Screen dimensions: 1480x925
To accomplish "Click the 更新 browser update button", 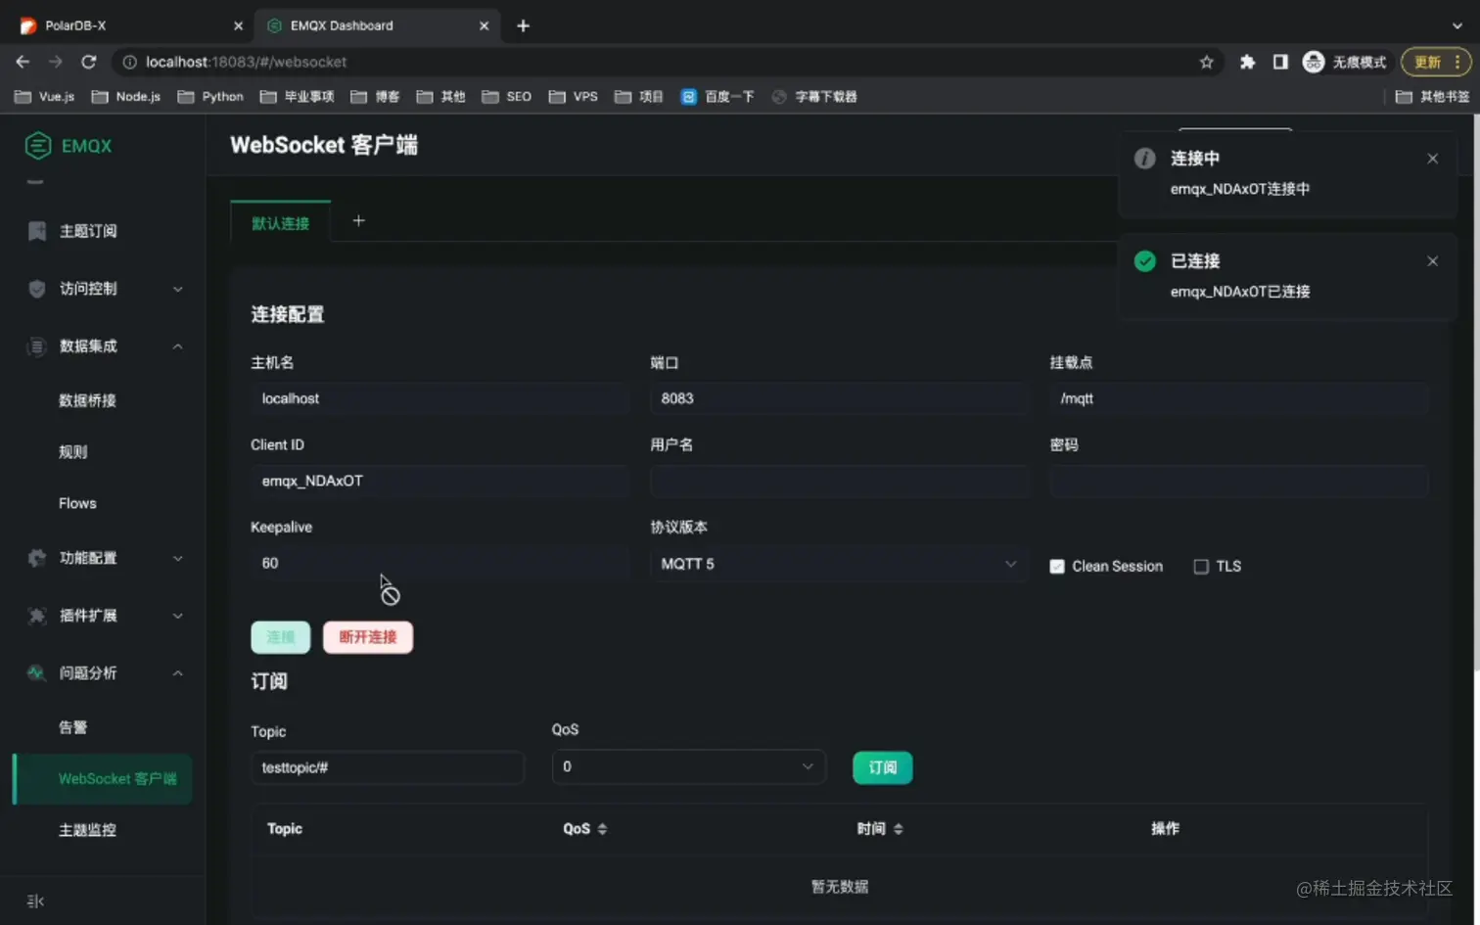I will [x=1436, y=62].
